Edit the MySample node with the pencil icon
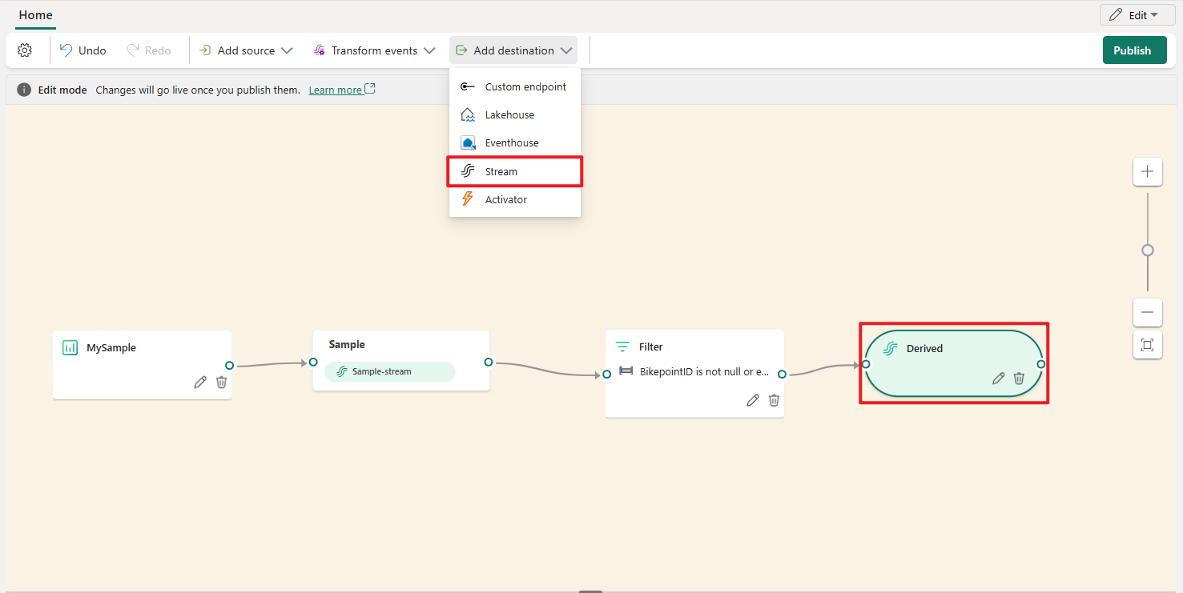Screen dimensions: 1183x593 pos(199,382)
